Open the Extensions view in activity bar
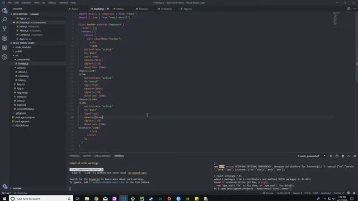 [x=4, y=47]
